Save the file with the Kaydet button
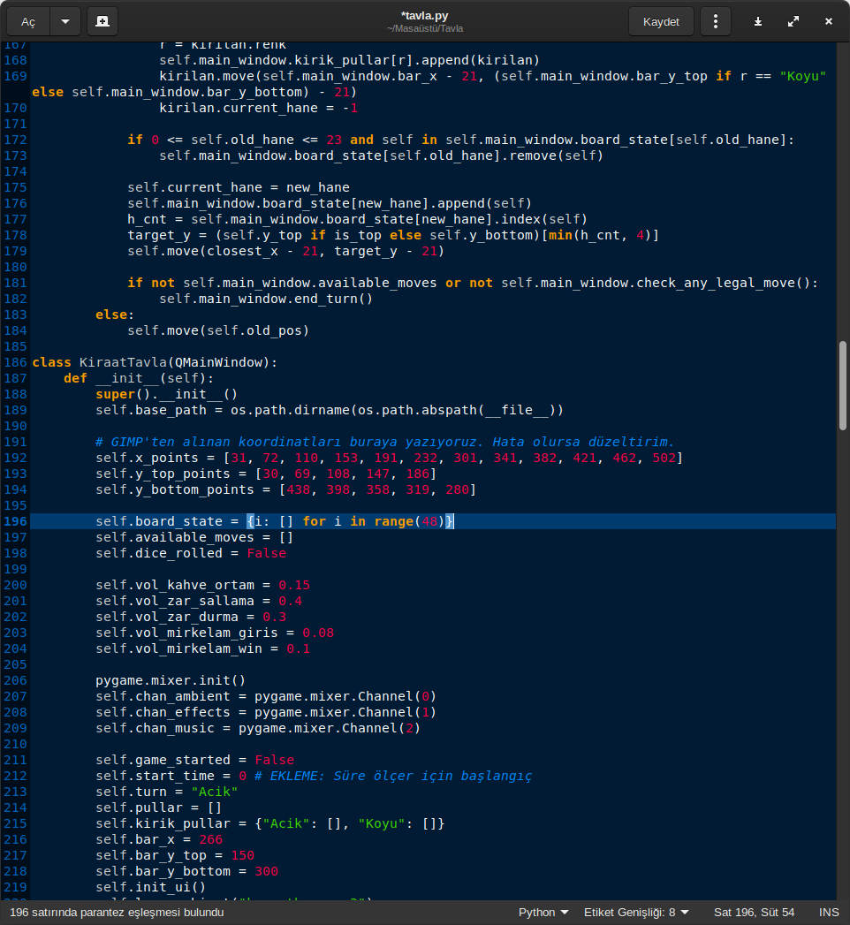This screenshot has width=850, height=925. [661, 21]
